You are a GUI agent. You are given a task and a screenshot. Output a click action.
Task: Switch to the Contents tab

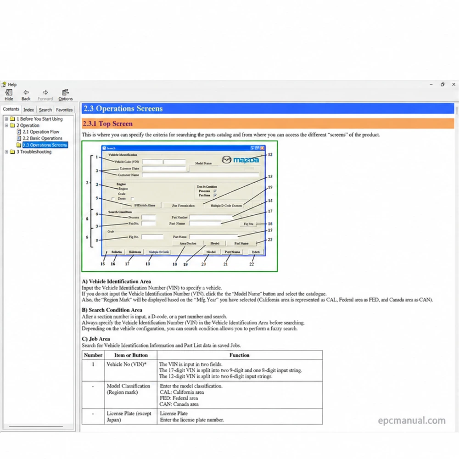click(x=11, y=109)
